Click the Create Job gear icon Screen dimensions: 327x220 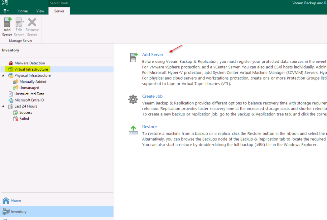pyautogui.click(x=133, y=99)
